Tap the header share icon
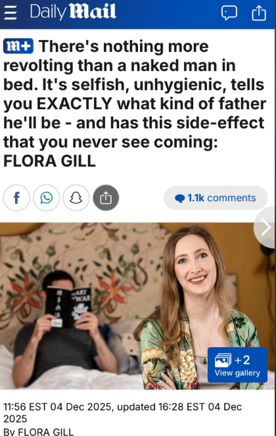Viewport: 276px width, 436px height. point(259,12)
